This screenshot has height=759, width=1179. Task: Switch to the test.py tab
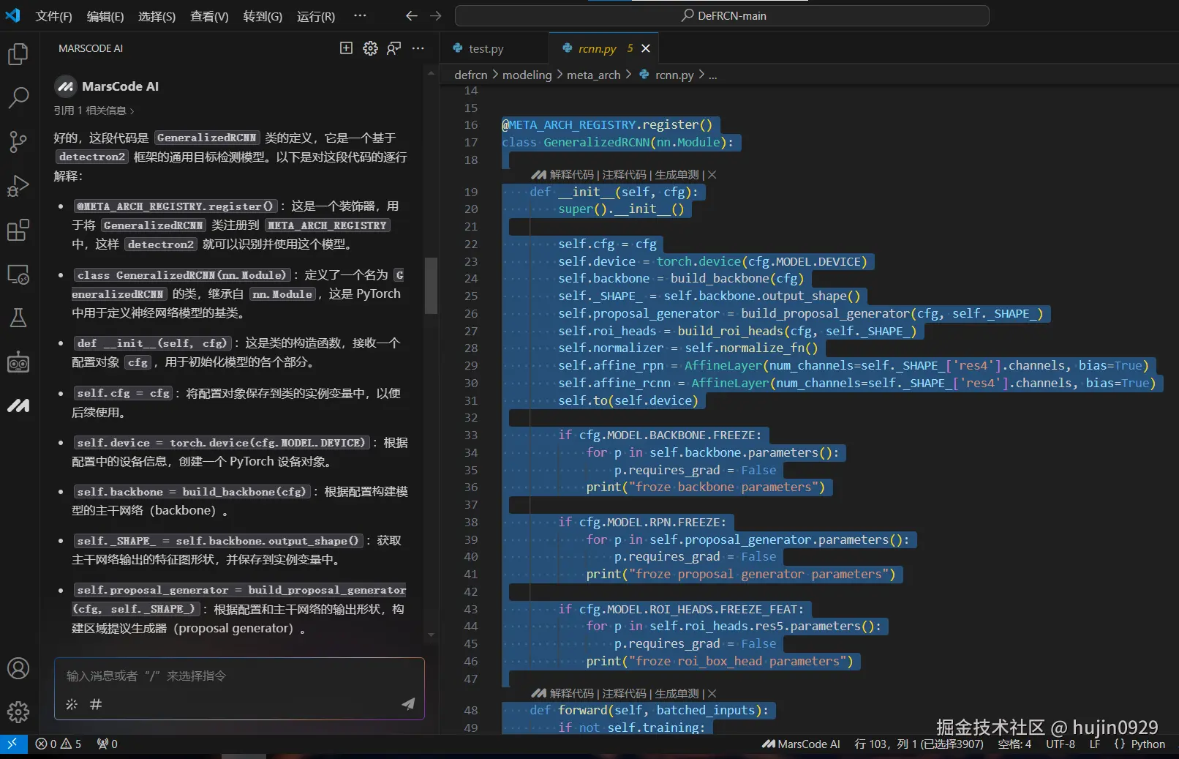pos(486,48)
